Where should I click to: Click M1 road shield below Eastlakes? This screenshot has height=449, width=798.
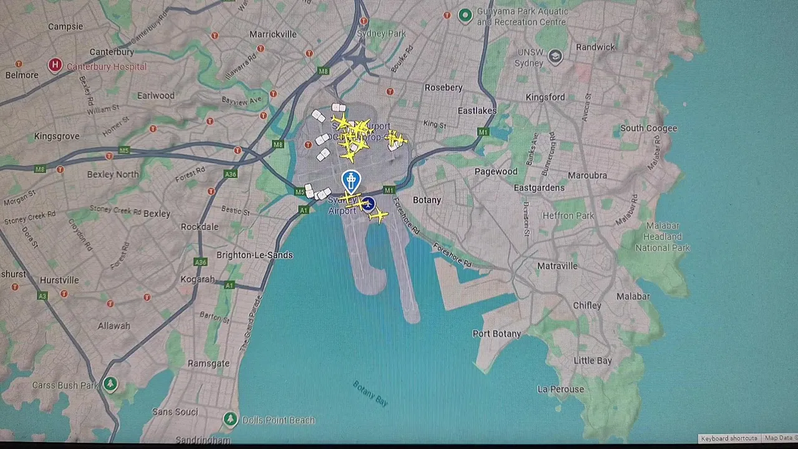point(483,132)
